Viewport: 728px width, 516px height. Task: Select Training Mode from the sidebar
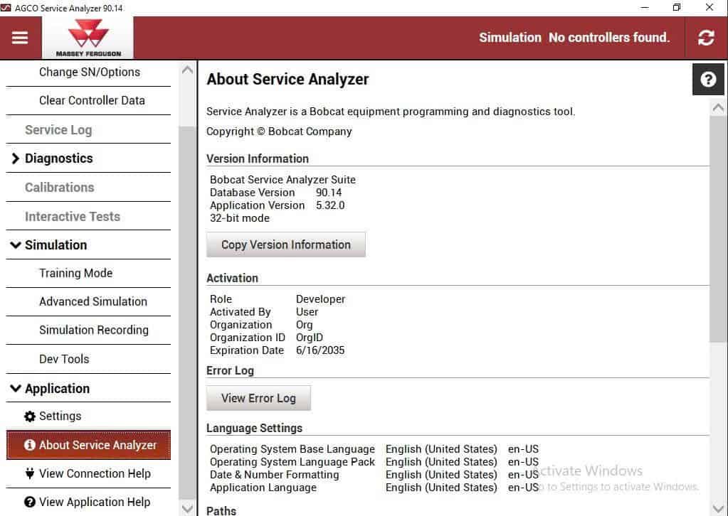75,273
